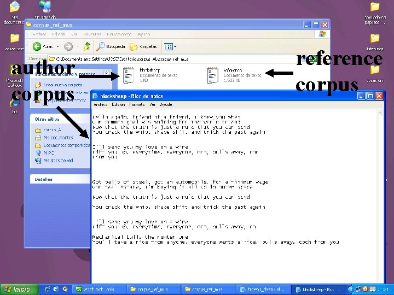Switch to first corpus_ref_mus taskbar button
The image size is (394, 295).
click(153, 290)
